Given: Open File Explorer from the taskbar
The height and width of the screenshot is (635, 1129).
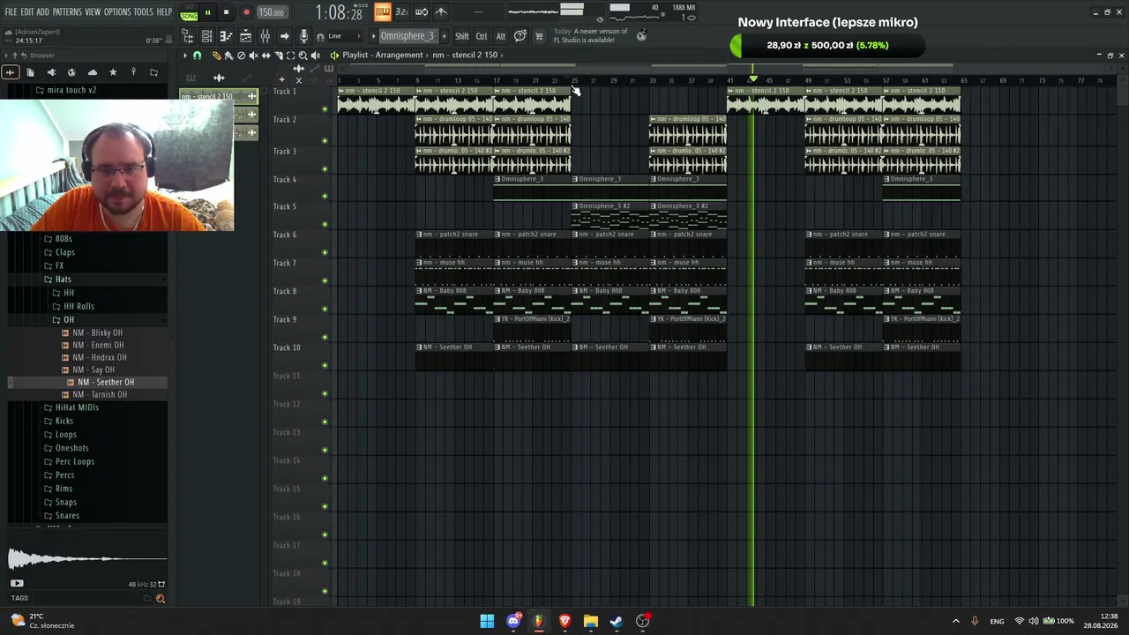Looking at the screenshot, I should point(591,621).
